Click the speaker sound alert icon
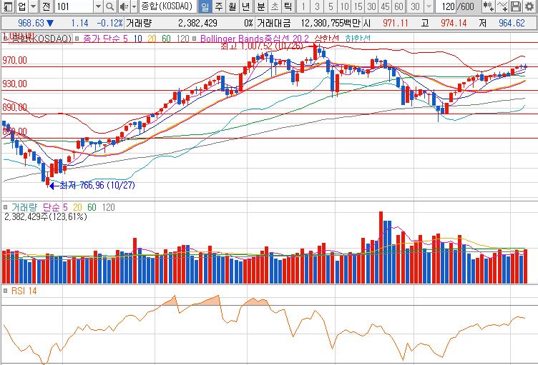 click(x=124, y=6)
